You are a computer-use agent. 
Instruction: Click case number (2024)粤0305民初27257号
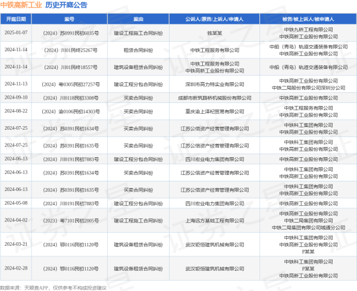tap(71, 85)
